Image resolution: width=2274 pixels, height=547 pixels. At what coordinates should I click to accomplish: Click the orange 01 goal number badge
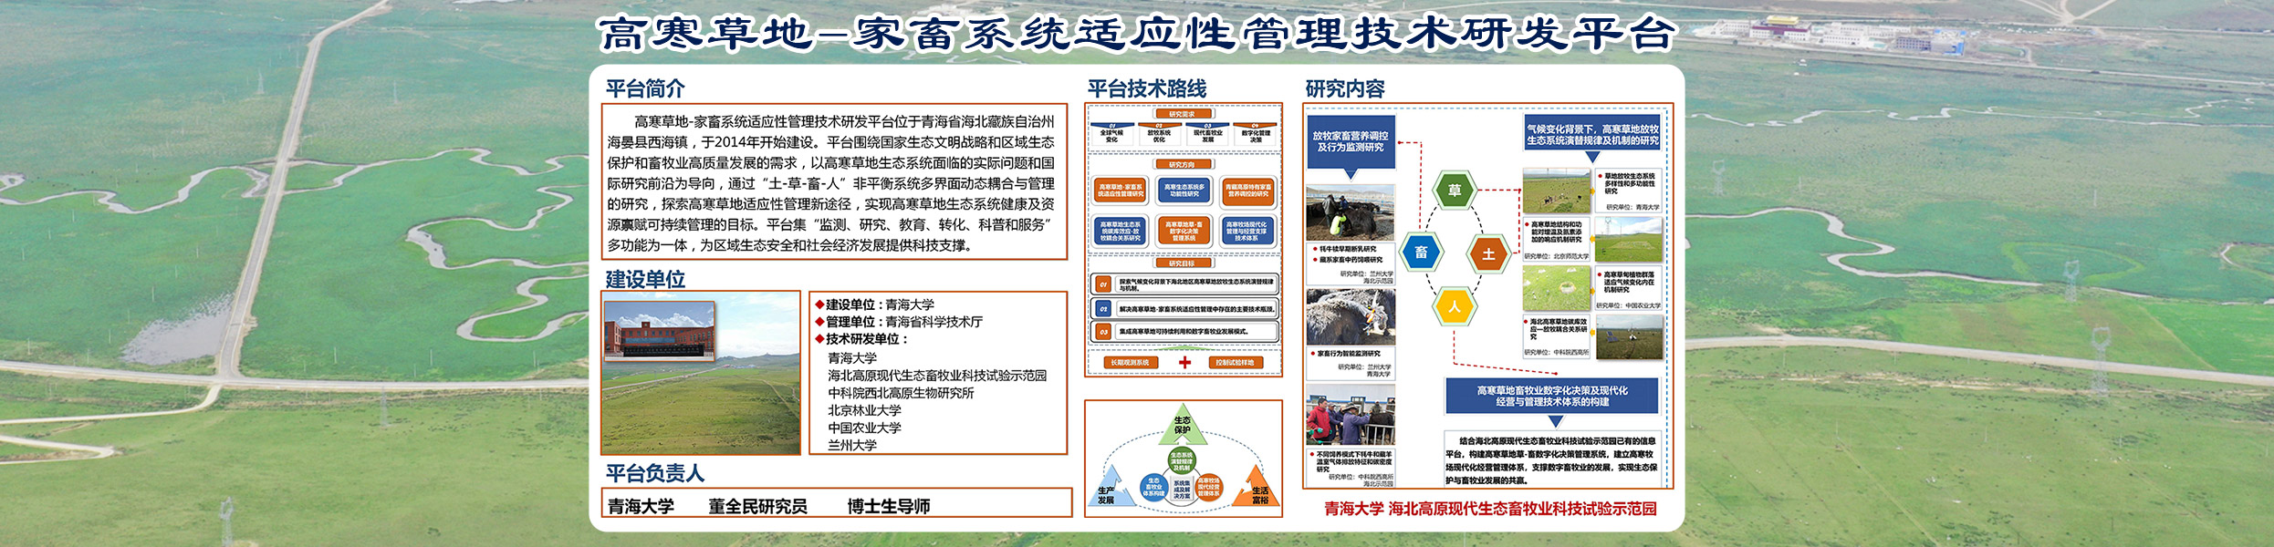point(1103,284)
